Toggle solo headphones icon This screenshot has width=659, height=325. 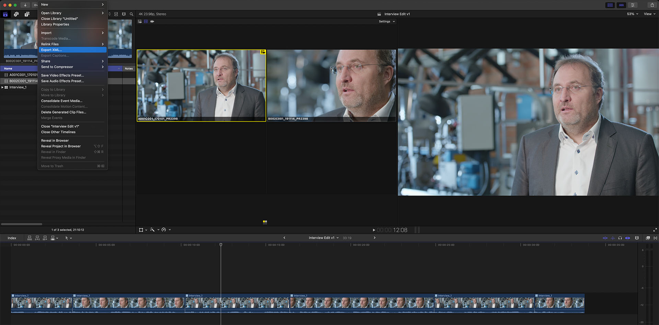point(620,238)
